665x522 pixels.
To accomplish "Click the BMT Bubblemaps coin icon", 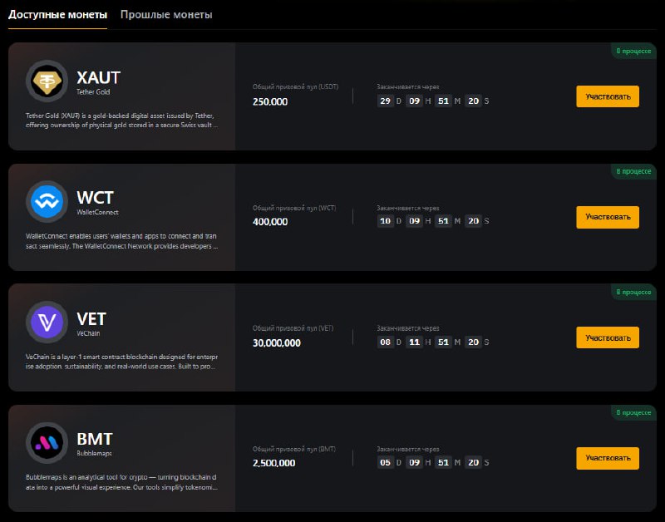I will [47, 442].
